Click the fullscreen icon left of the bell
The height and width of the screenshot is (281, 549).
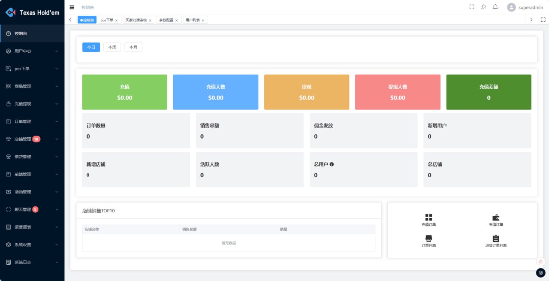pos(472,7)
